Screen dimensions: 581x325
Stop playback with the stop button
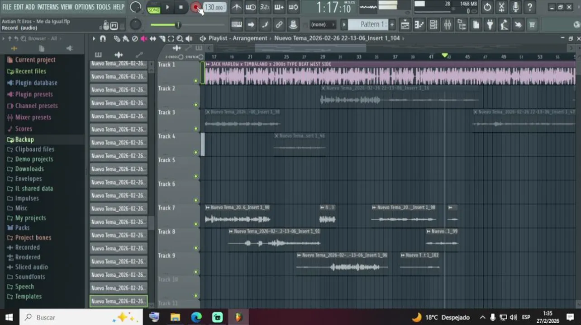181,7
